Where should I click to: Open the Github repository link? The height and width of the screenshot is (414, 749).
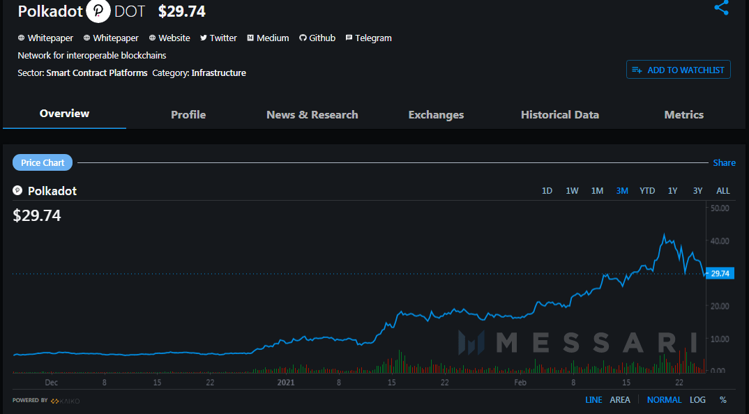317,38
